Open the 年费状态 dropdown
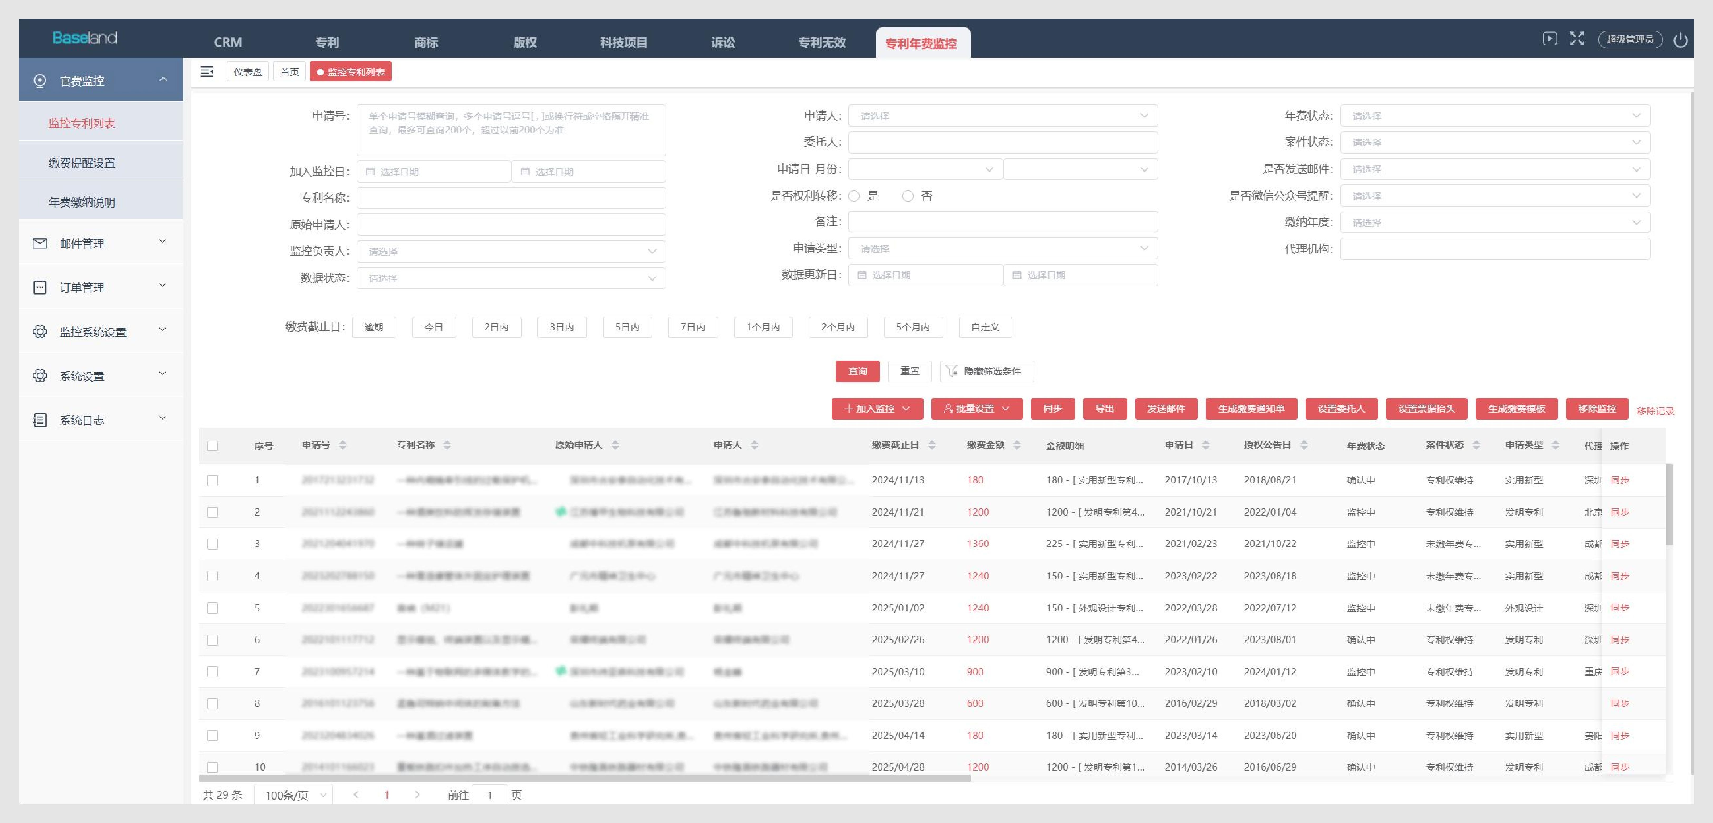Viewport: 1713px width, 823px height. [x=1495, y=116]
